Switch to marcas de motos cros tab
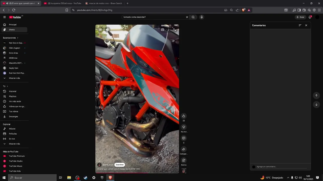Image resolution: width=323 pixels, height=181 pixels. point(103,3)
